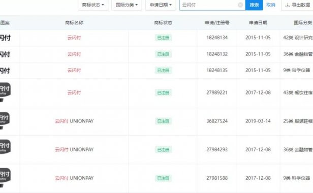The height and width of the screenshot is (193, 313).
Task: Select registration number 18248134
Action: pyautogui.click(x=217, y=38)
